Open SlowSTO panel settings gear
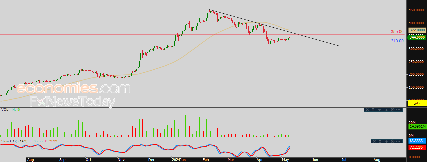The height and width of the screenshot is (162, 427). (393, 141)
